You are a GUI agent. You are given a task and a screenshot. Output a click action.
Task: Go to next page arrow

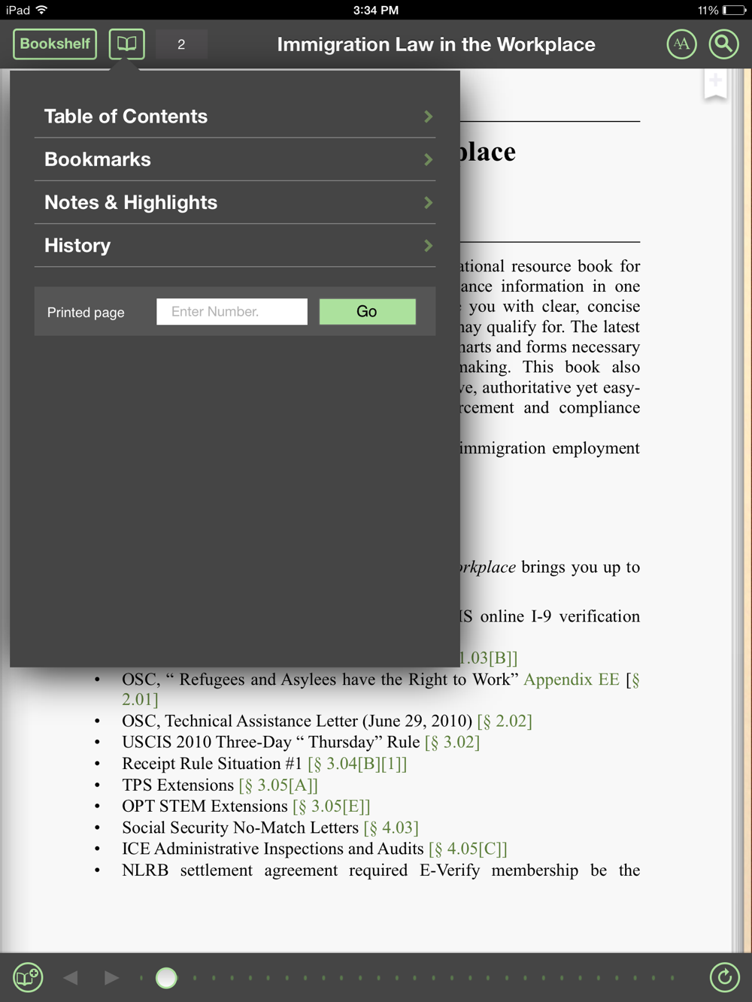[112, 977]
